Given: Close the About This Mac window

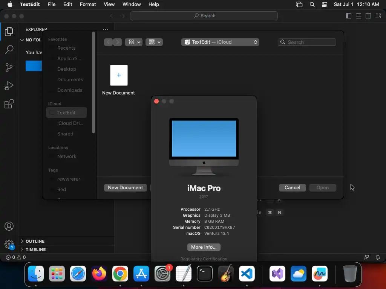Looking at the screenshot, I should [156, 101].
